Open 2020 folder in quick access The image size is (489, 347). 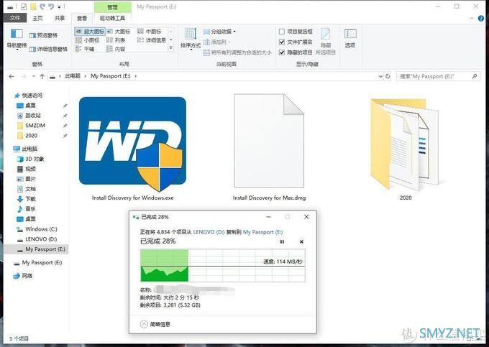click(31, 136)
